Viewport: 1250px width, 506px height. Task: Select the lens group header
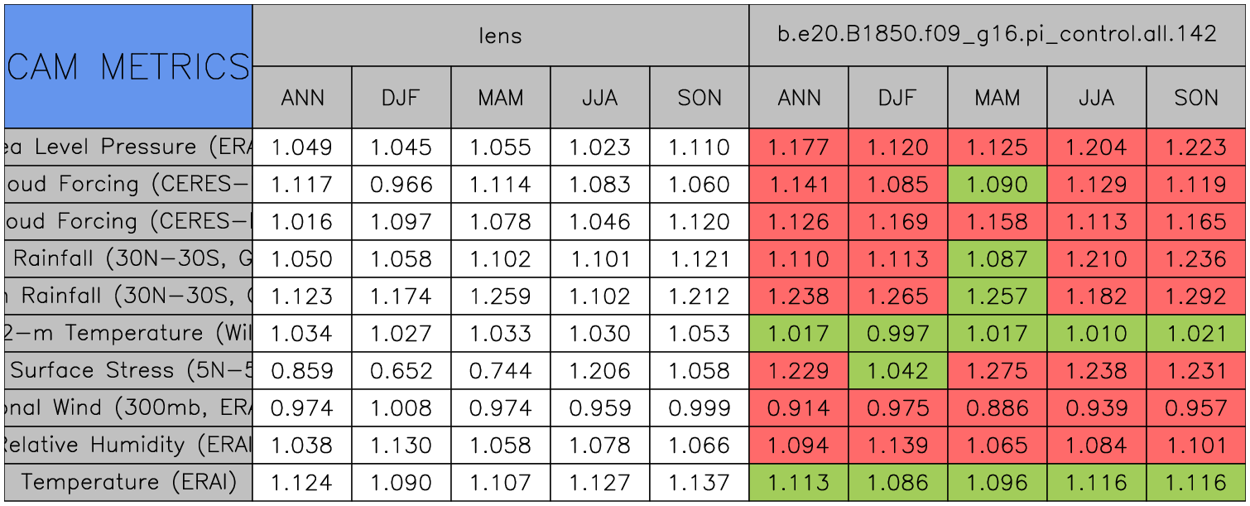point(501,36)
